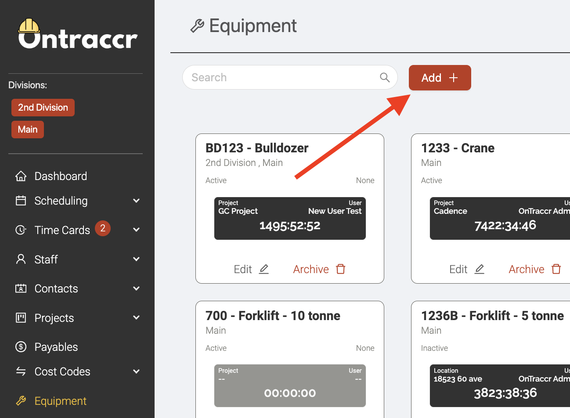Click into the Search equipment field
This screenshot has height=418, width=570.
290,77
